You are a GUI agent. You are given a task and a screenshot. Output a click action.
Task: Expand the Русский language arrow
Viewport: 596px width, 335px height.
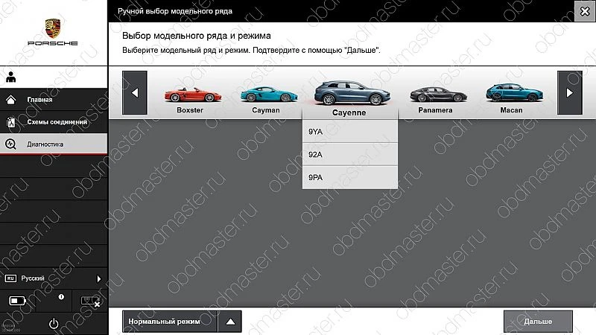click(99, 278)
